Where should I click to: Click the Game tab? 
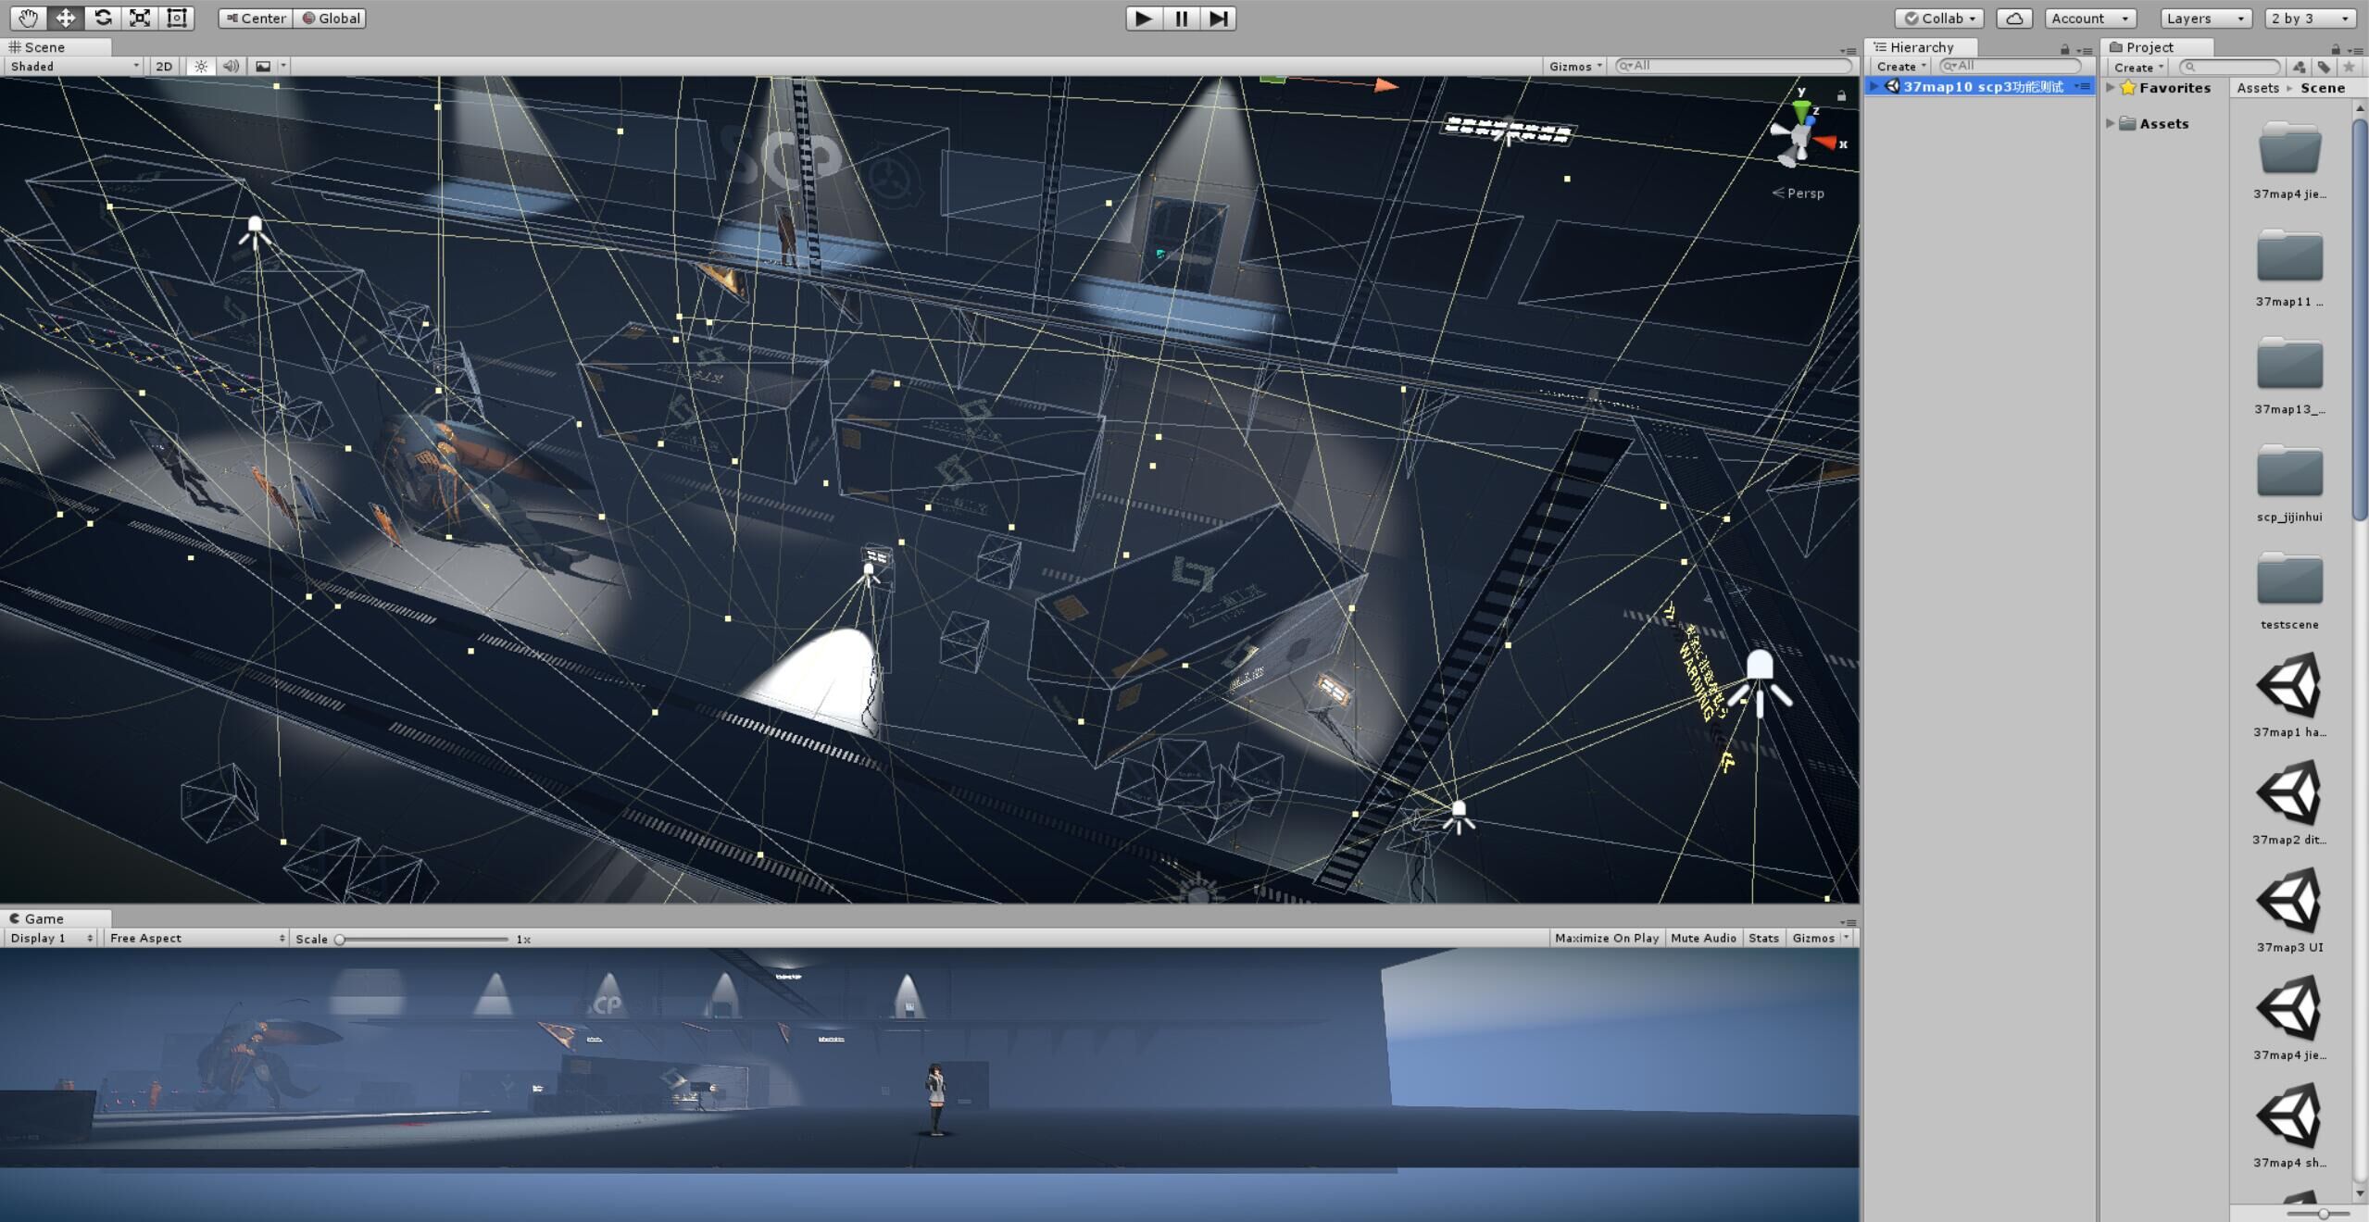[44, 918]
